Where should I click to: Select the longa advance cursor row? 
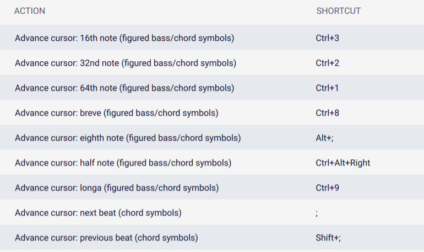click(x=212, y=187)
